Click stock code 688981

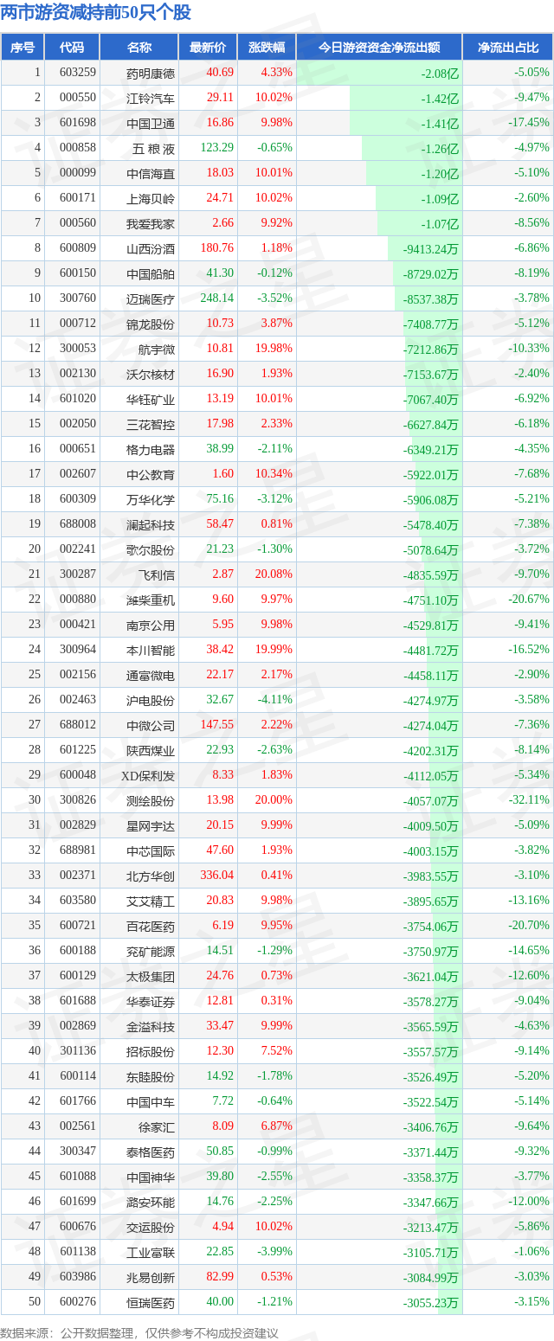coord(78,850)
